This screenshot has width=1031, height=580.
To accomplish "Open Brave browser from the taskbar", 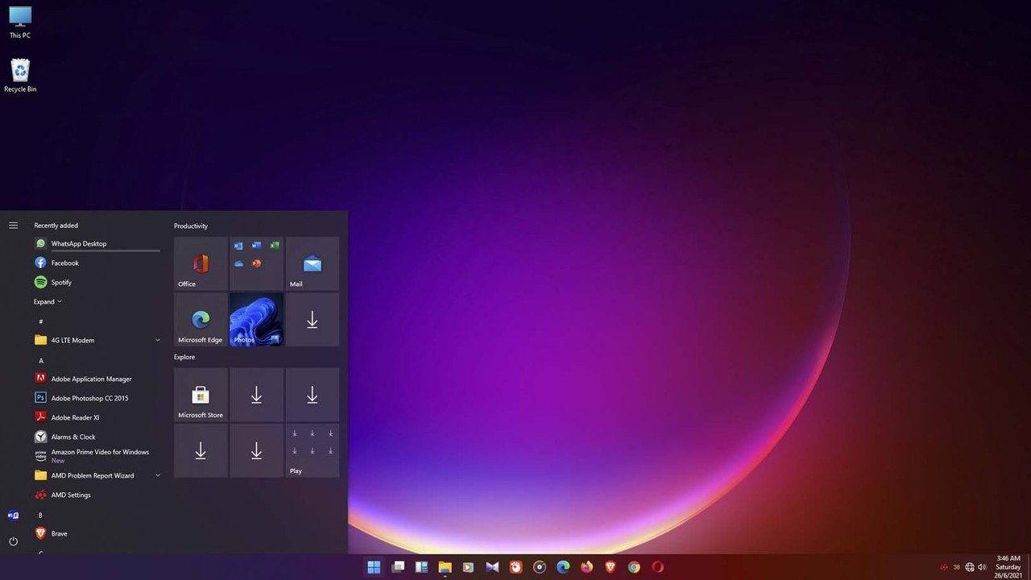I will (x=611, y=567).
